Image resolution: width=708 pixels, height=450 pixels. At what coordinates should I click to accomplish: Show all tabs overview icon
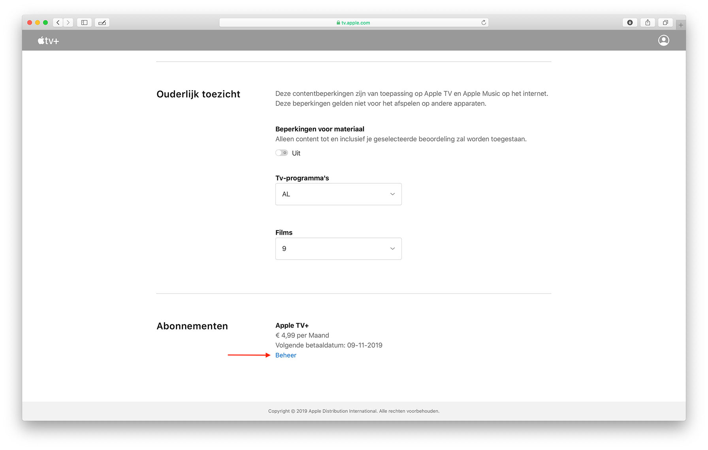pyautogui.click(x=665, y=23)
